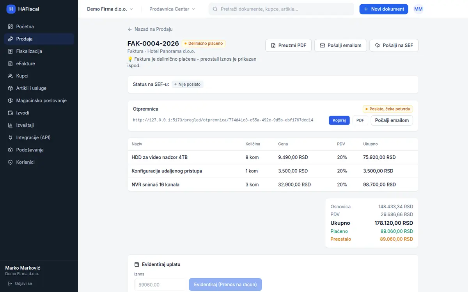Image resolution: width=468 pixels, height=292 pixels.
Task: Go to Fiskalizacija section
Action: 39,51
